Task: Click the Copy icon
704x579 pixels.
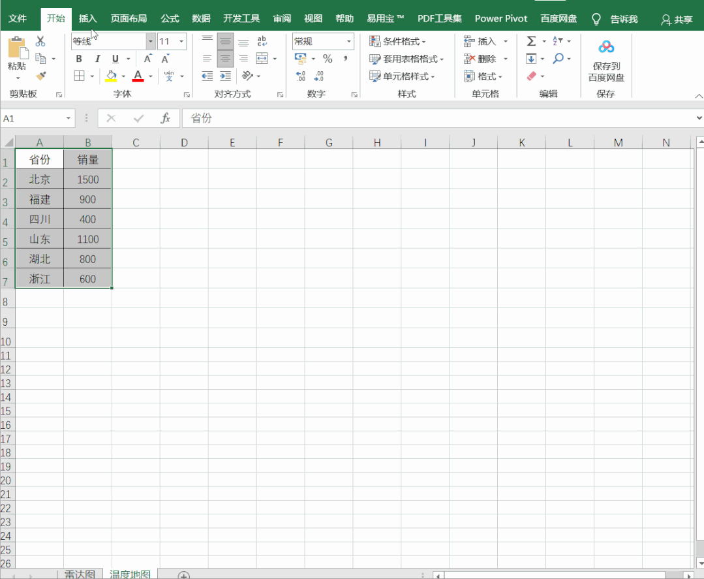Action: [40, 59]
